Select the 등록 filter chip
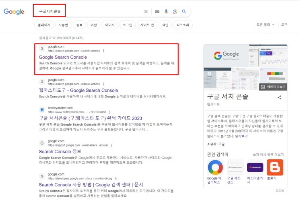This screenshot has height=202, width=299. 79,25
